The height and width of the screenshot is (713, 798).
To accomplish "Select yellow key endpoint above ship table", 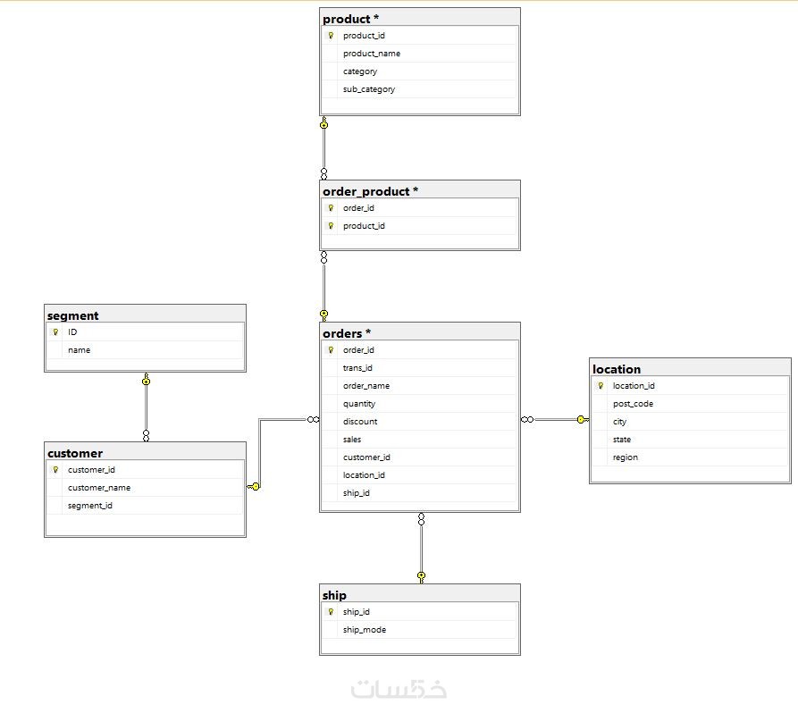I will click(x=421, y=577).
